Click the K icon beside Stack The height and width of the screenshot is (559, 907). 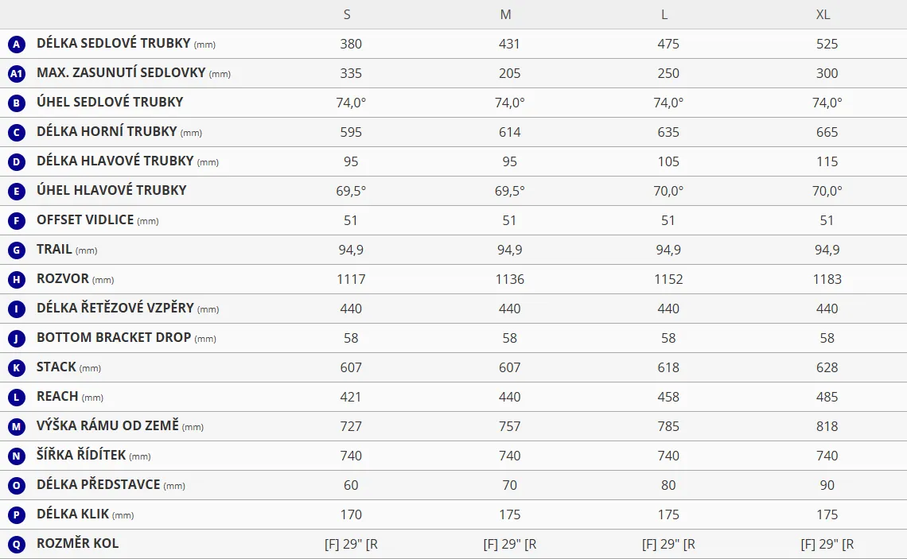click(17, 368)
